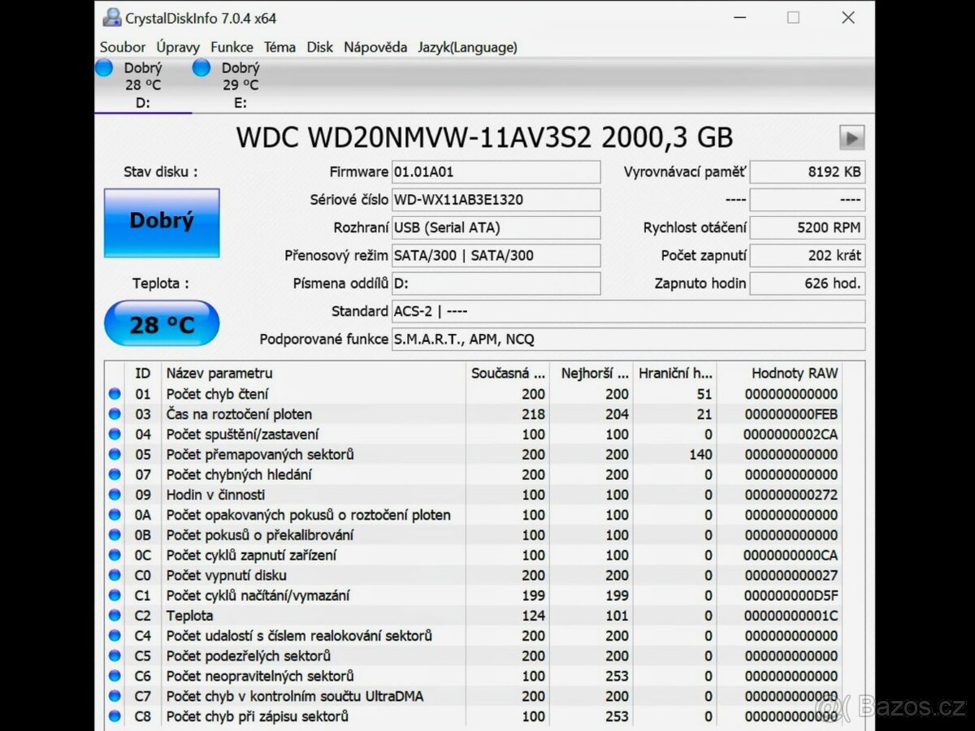Open the Funkce menu
Image resolution: width=975 pixels, height=731 pixels.
pos(232,47)
